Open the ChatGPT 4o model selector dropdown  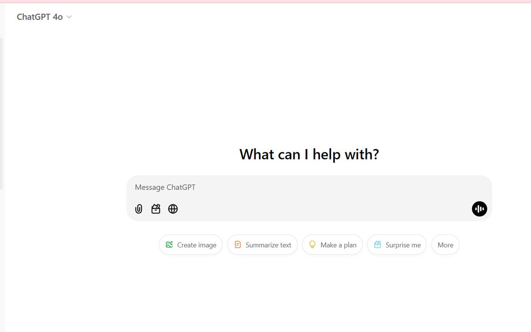(44, 17)
